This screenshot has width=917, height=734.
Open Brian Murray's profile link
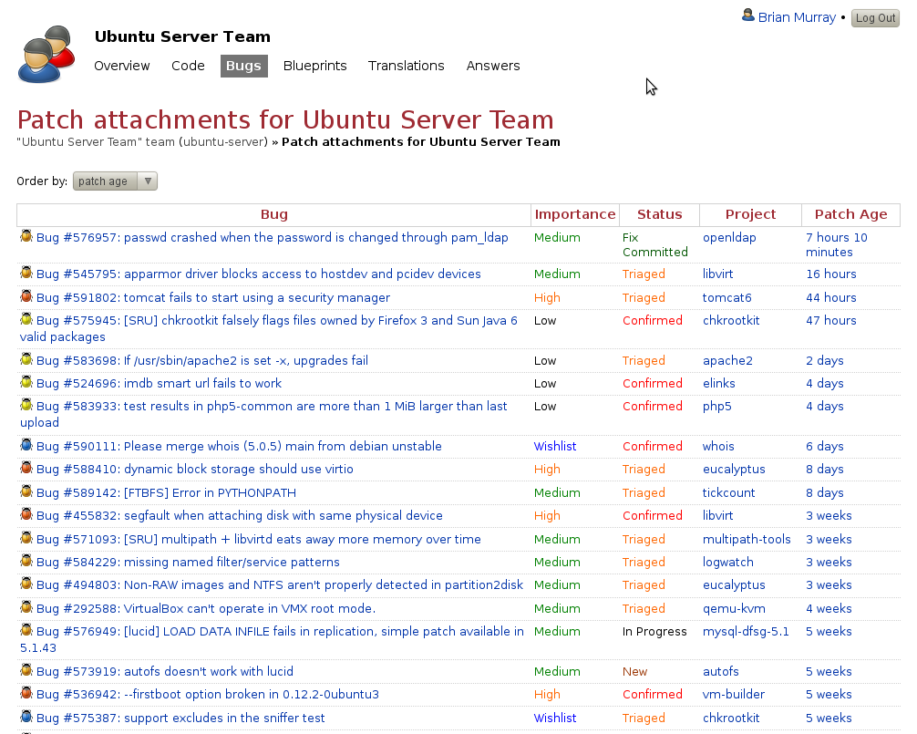tap(797, 17)
